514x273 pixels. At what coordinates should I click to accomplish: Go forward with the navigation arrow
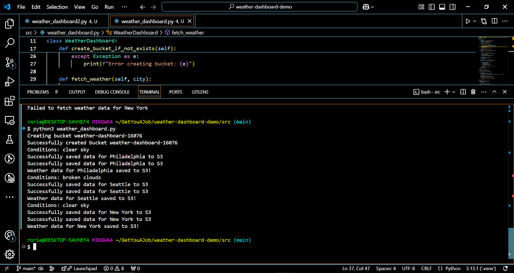[x=153, y=7]
